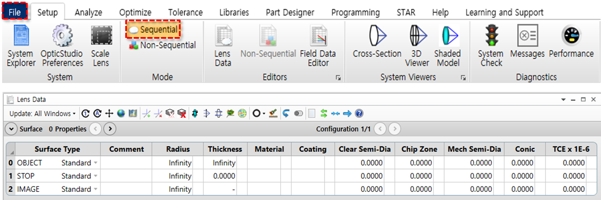Open STOP surface type dropdown
601x200 pixels.
tap(95, 176)
